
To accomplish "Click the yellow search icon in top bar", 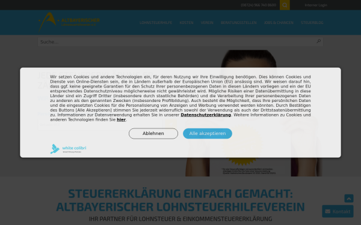I will pos(285,5).
